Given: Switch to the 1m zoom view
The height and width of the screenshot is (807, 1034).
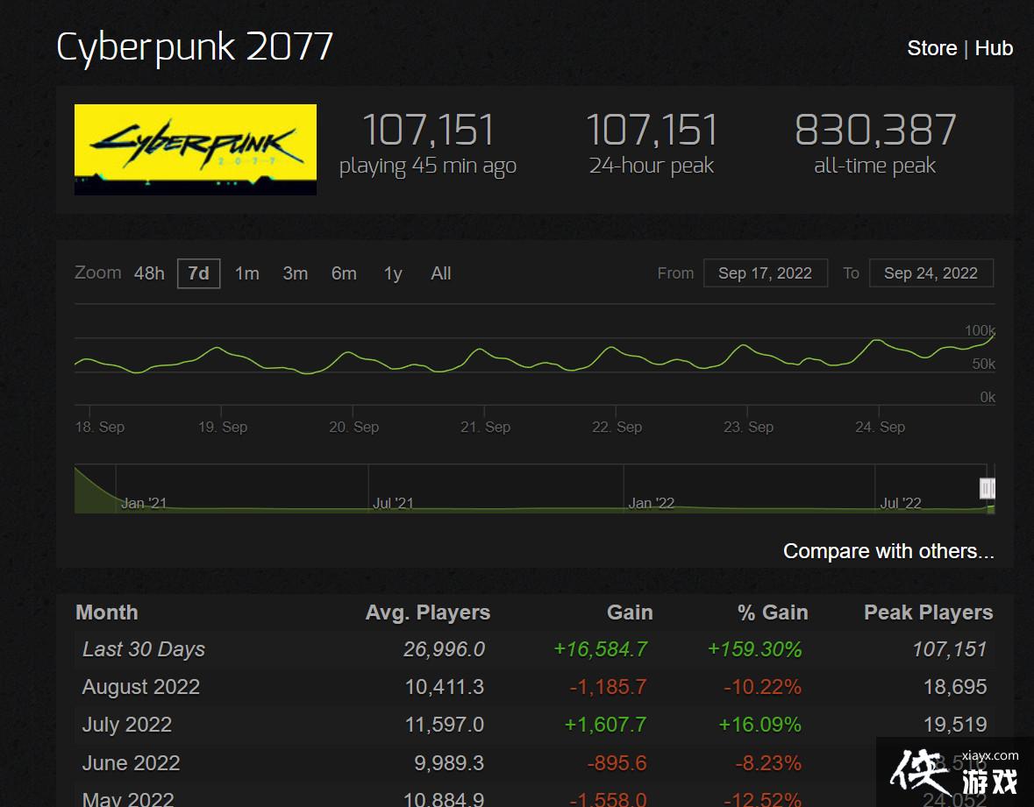Looking at the screenshot, I should point(246,273).
